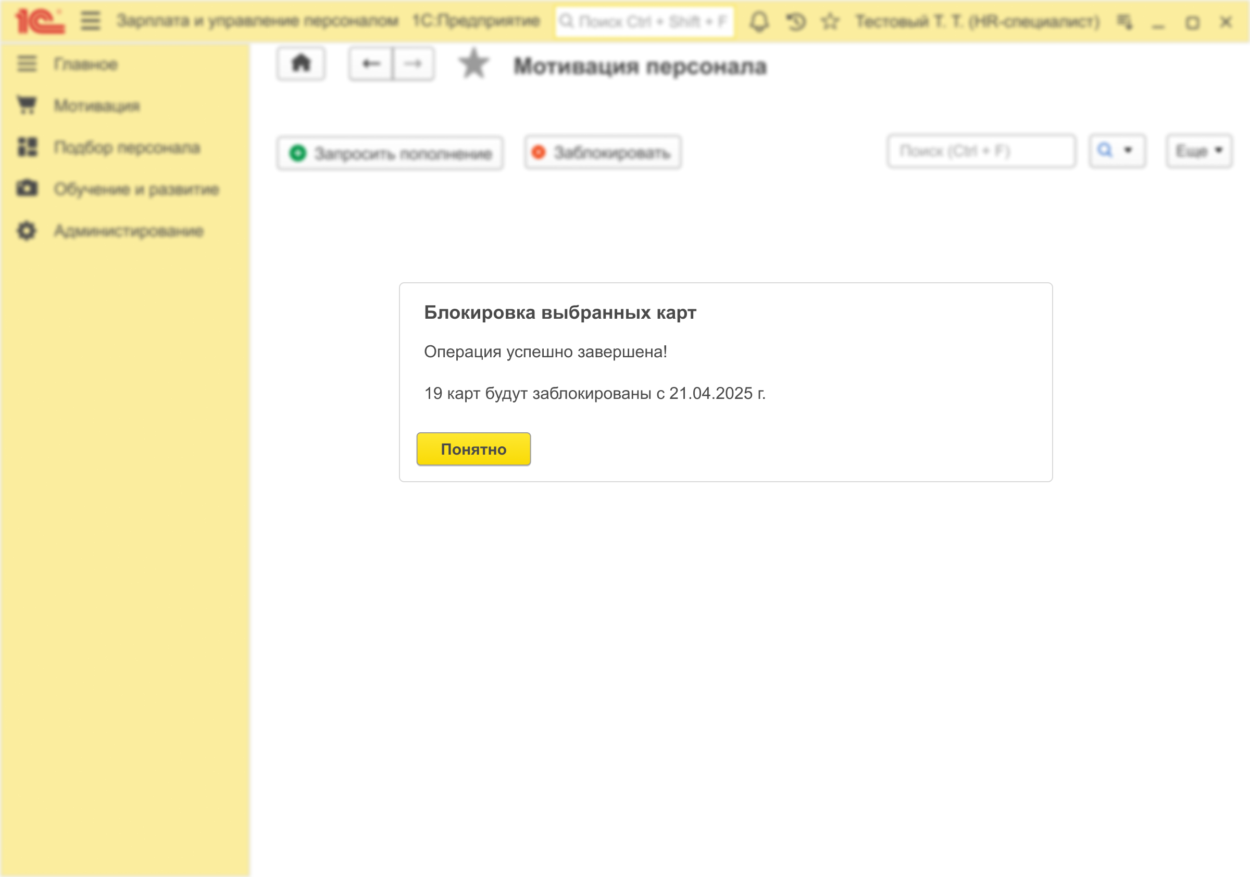Open Главное section in sidebar
The height and width of the screenshot is (877, 1250).
pos(85,64)
